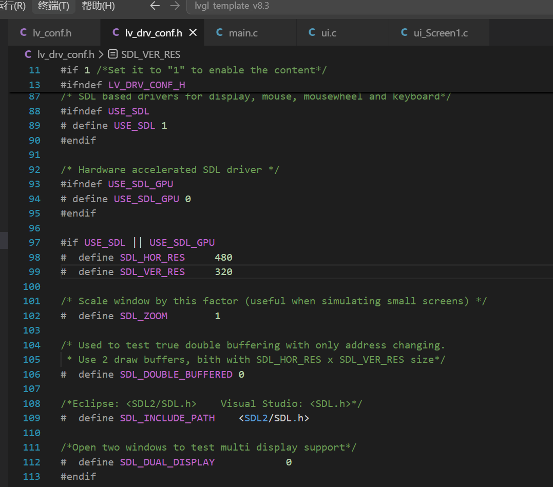The width and height of the screenshot is (553, 487).
Task: Click the SDL_HOR_RES macro name on line 98
Action: click(x=152, y=258)
